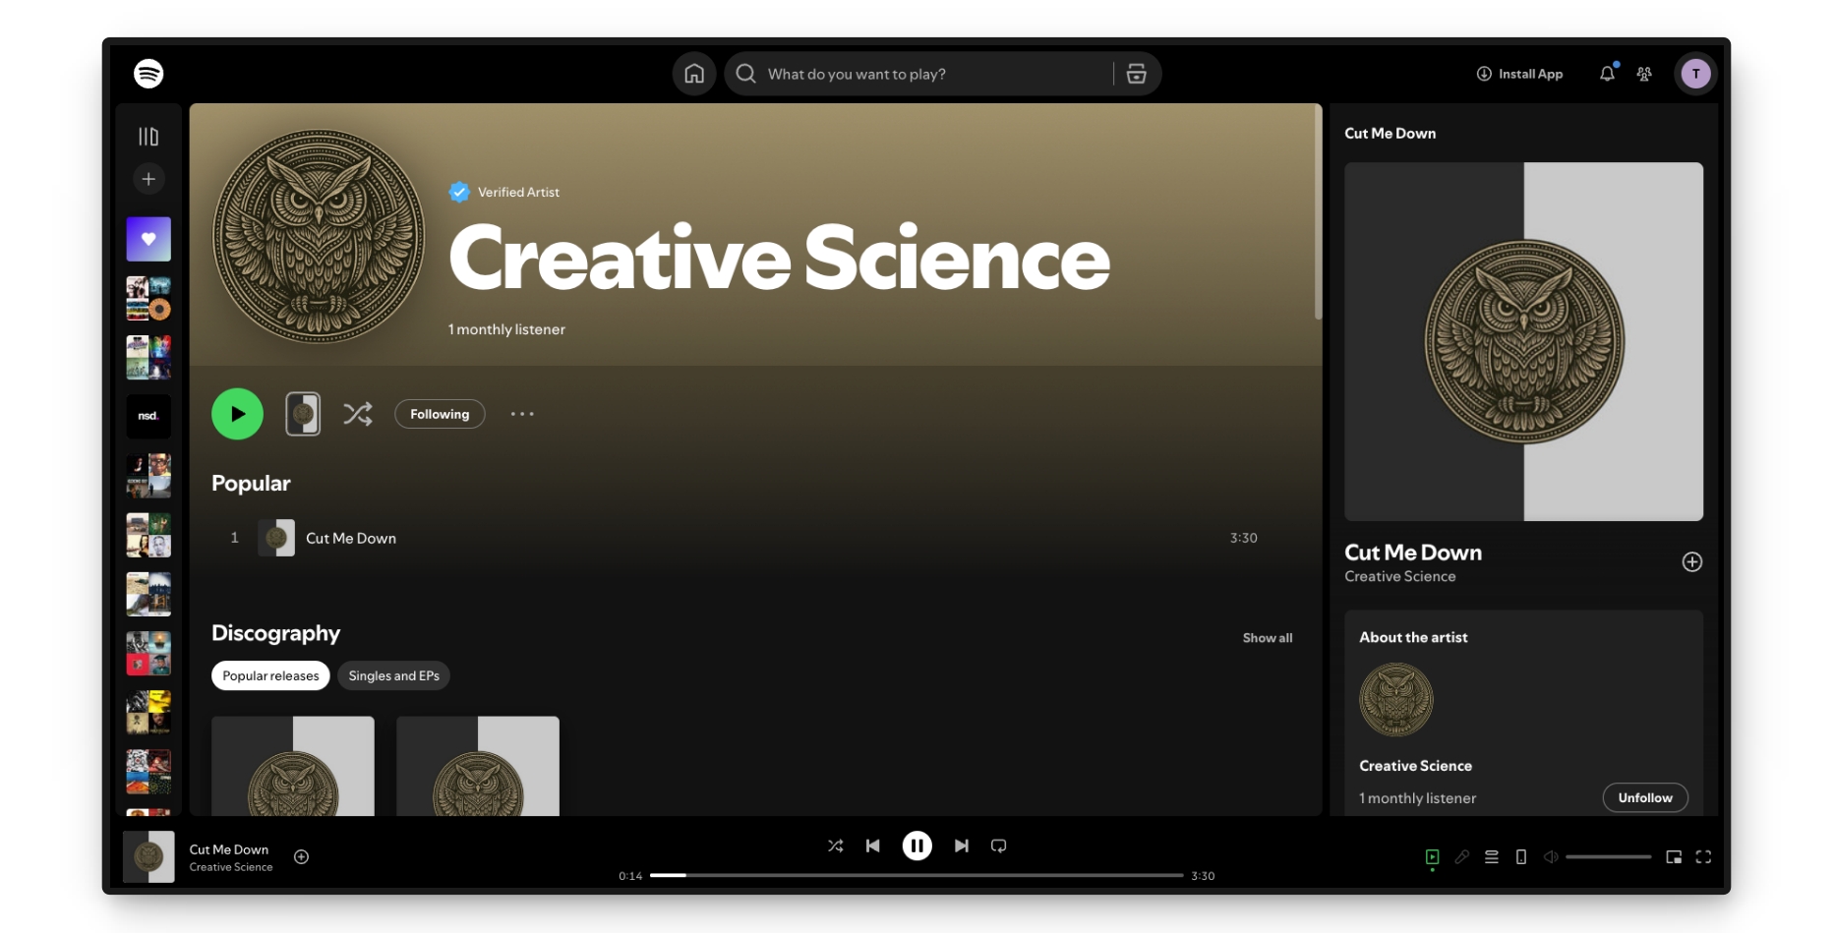This screenshot has width=1834, height=933.
Task: Open the artist more options menu
Action: coord(522,414)
